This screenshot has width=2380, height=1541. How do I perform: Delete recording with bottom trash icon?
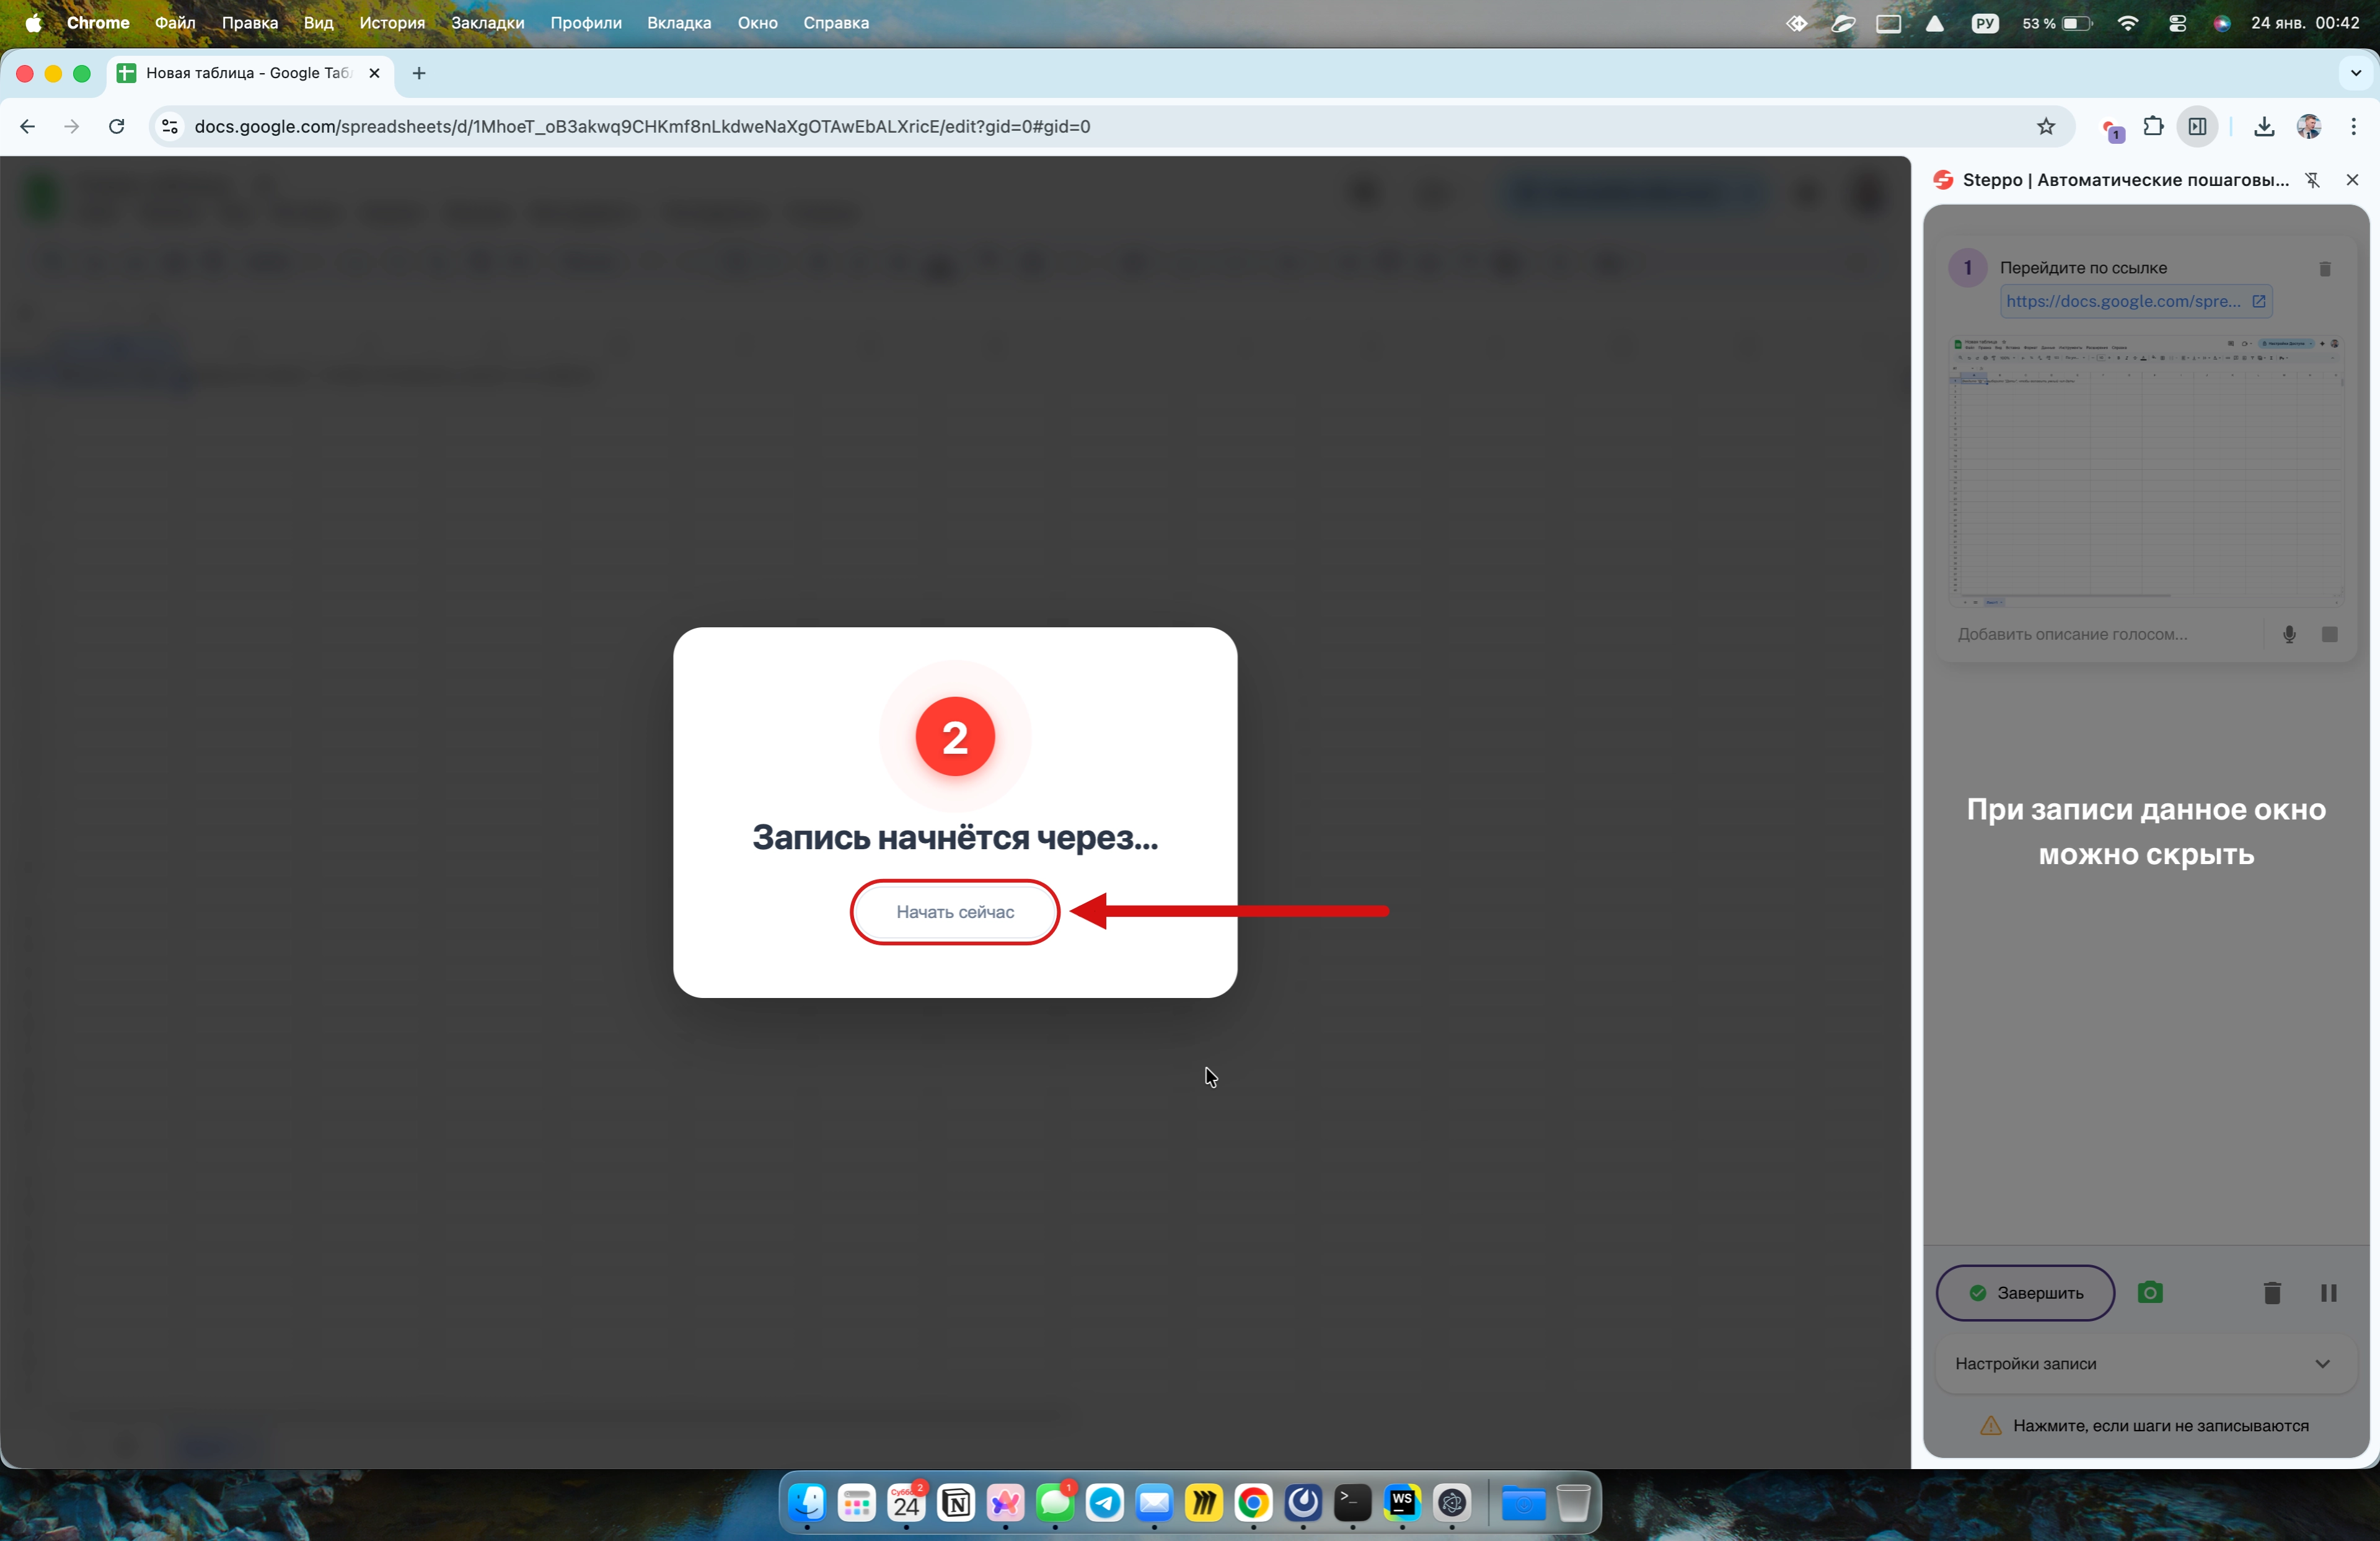click(2272, 1293)
